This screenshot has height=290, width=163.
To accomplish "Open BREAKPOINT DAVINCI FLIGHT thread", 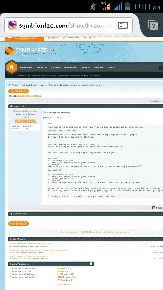I will tap(29, 257).
